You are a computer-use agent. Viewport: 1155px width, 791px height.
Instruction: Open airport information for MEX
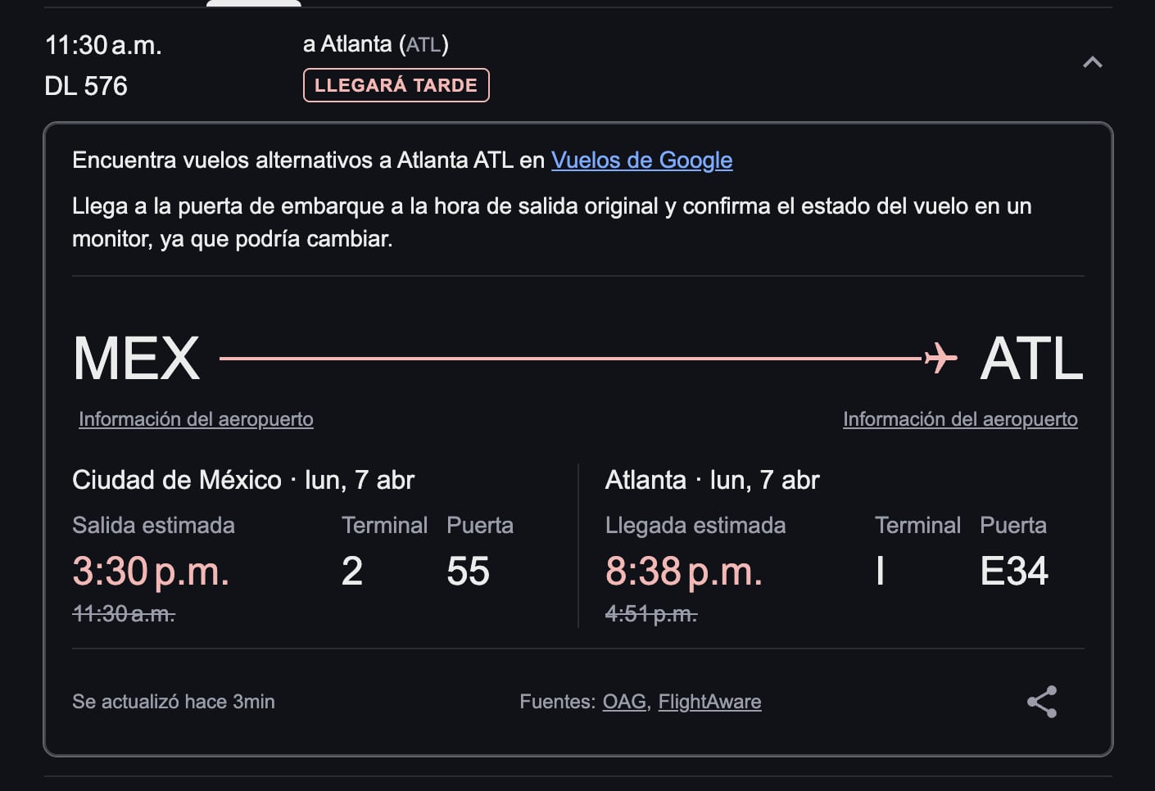pyautogui.click(x=196, y=419)
